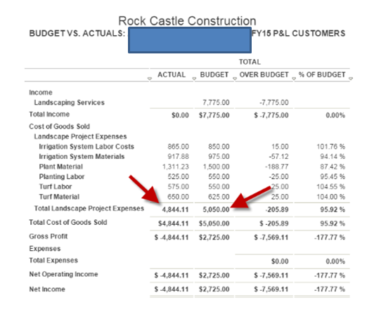This screenshot has height=312, width=374.
Task: Click the Gross Profit row label
Action: 49,236
